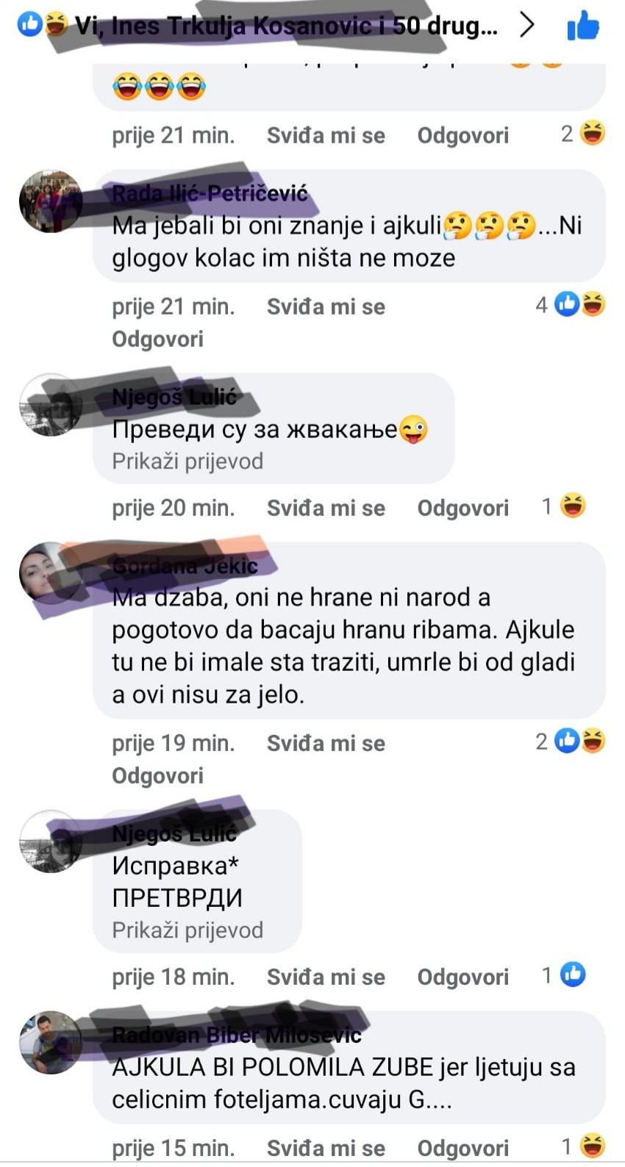View the 2 haha reactions on the top comment

coord(583,133)
